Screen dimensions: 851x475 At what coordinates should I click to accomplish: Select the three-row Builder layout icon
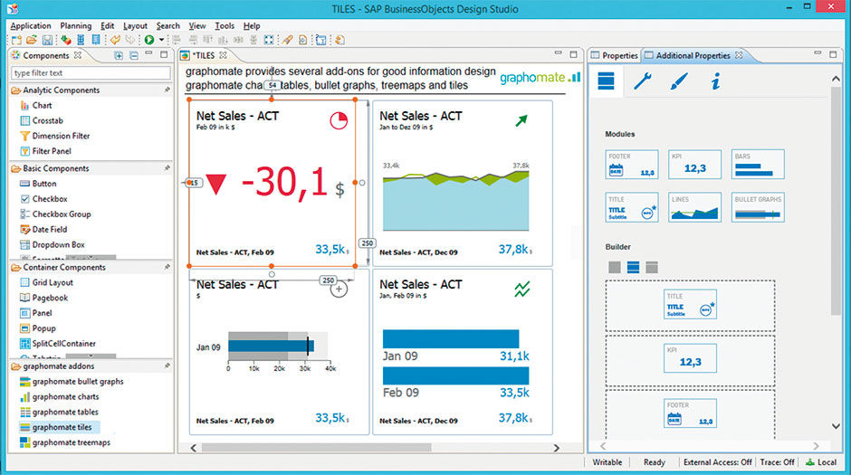click(633, 267)
